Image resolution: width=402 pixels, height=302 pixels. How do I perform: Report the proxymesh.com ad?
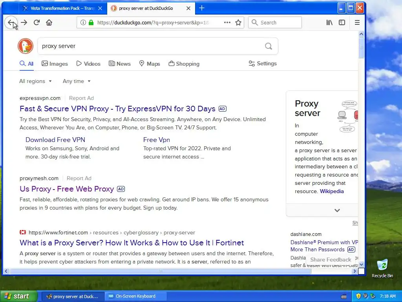79,178
